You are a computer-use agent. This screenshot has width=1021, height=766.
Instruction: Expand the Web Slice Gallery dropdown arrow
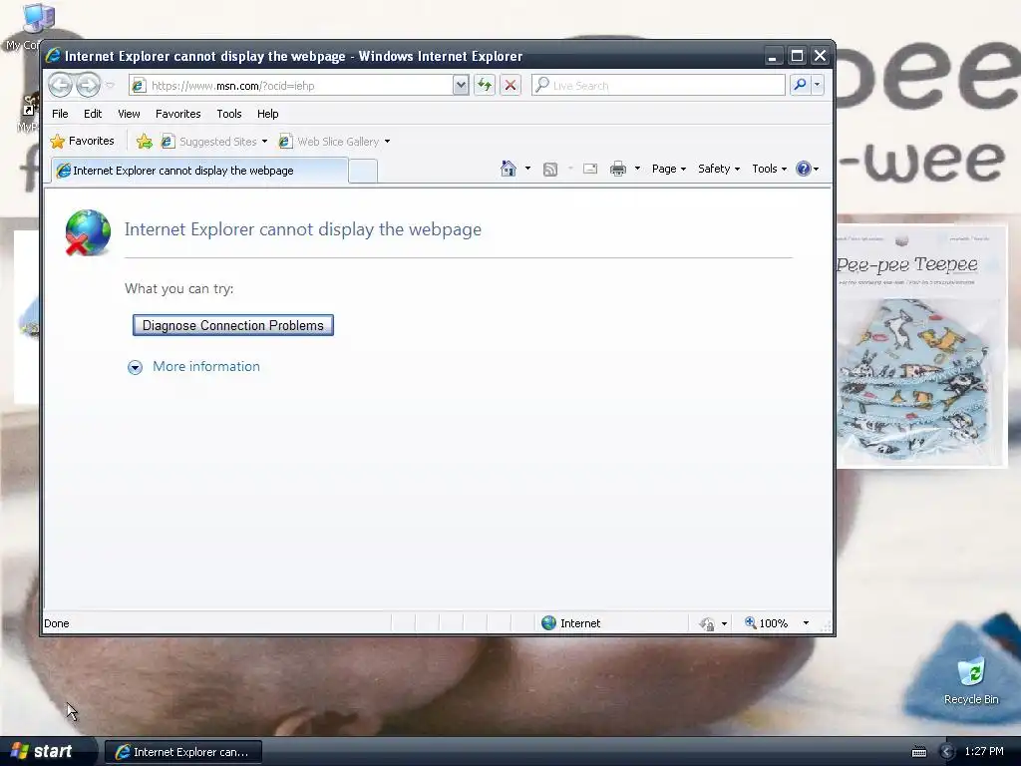coord(387,142)
